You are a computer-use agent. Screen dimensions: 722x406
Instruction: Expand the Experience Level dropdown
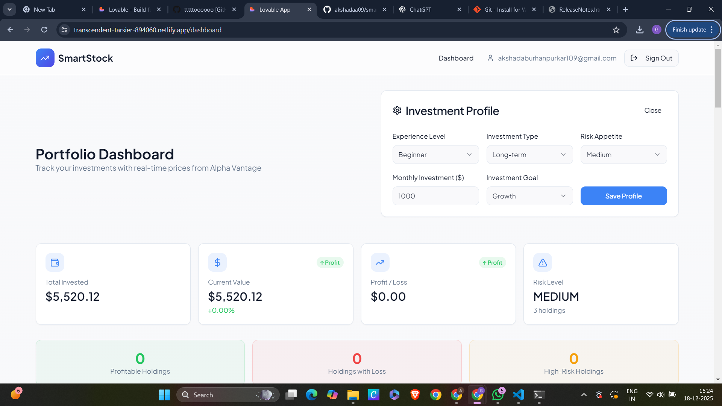pyautogui.click(x=435, y=155)
